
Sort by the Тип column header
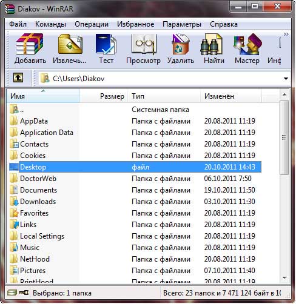164,96
